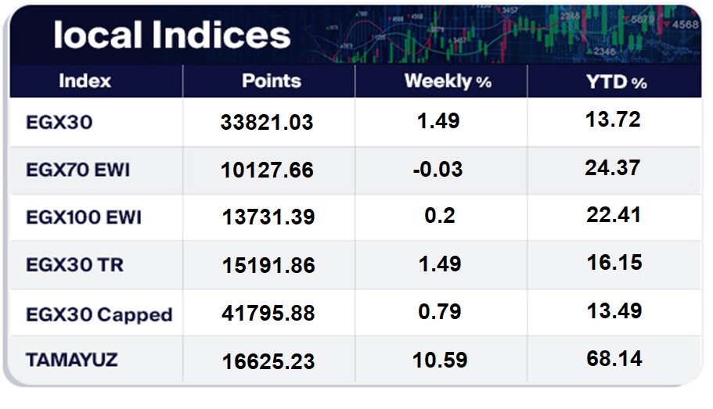Open the EGX30 index row label
713x409 pixels.
click(x=59, y=122)
